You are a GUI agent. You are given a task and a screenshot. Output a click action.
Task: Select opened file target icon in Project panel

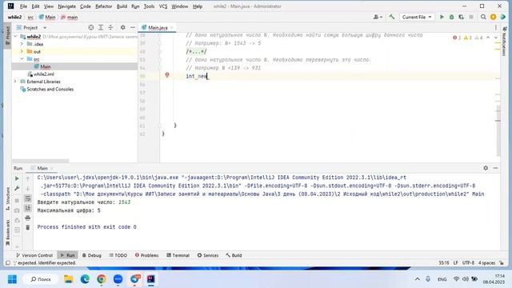pyautogui.click(x=91, y=27)
